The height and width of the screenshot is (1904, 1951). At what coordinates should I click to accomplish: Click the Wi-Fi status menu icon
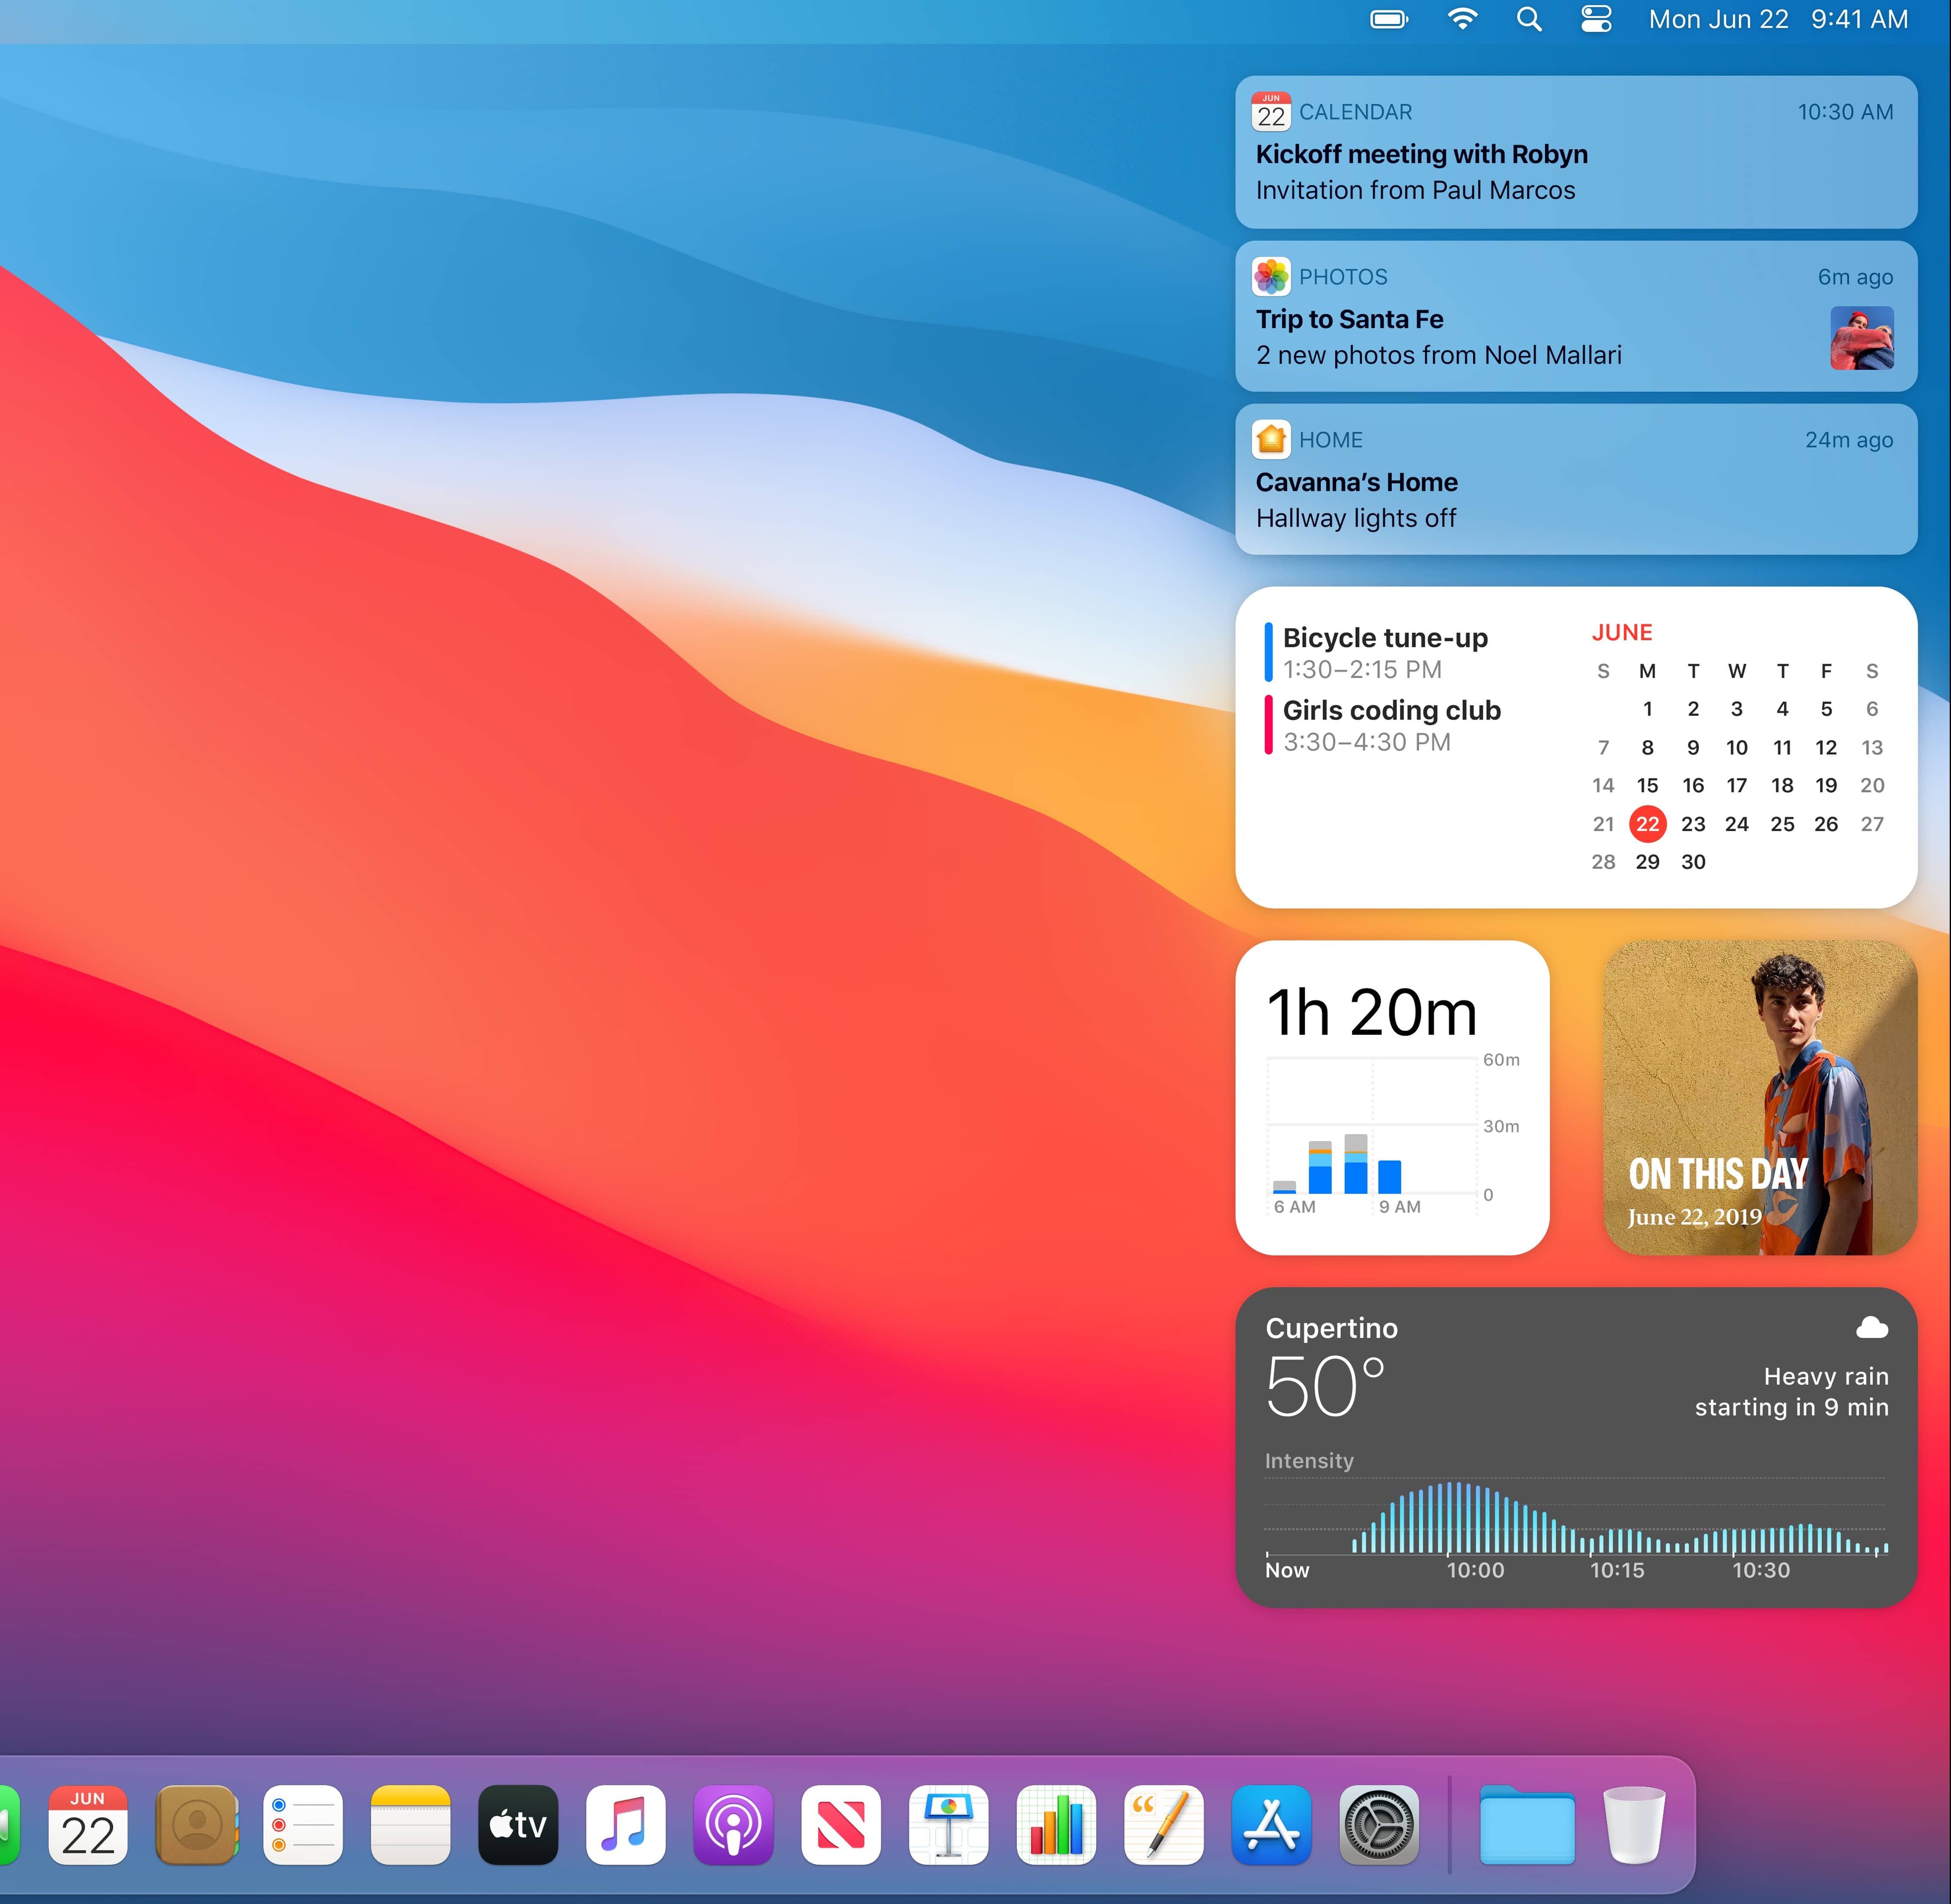click(1462, 19)
